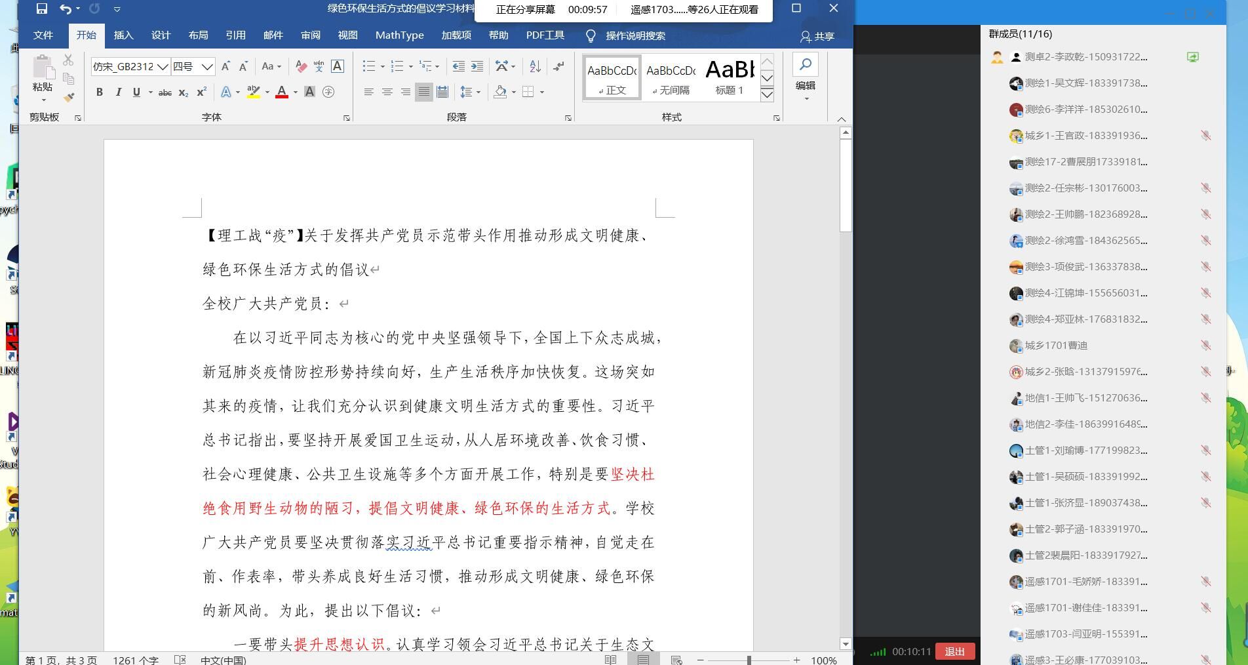Click the Distributed alignment icon
1248x665 pixels.
442,92
